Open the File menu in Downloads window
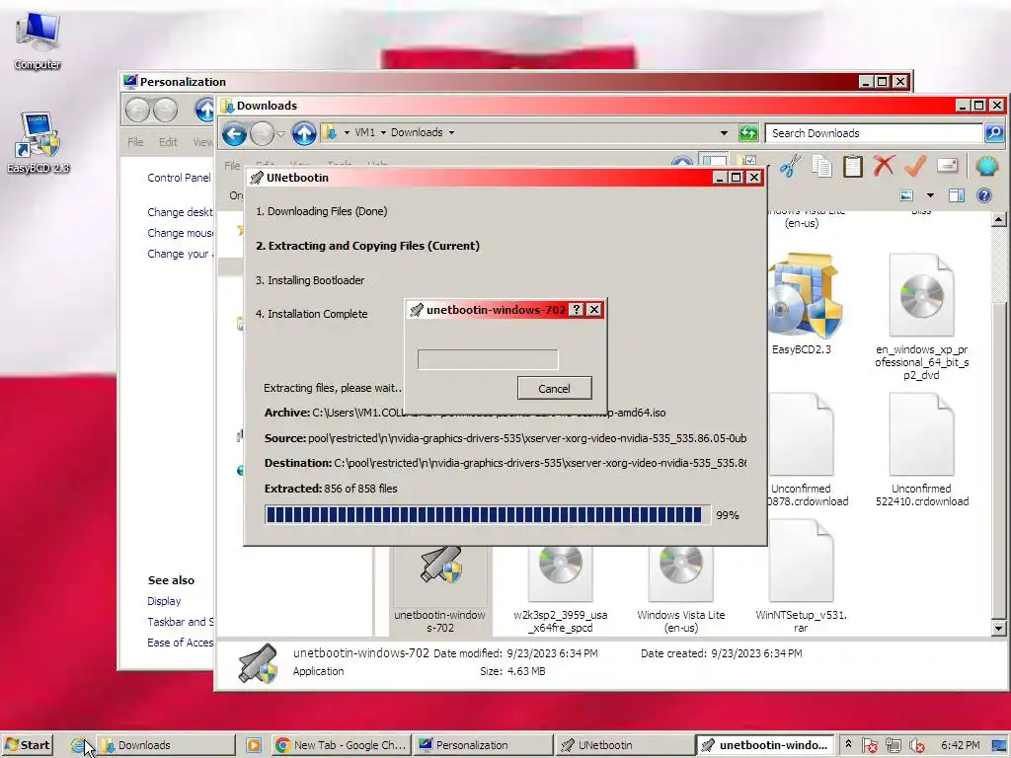Image resolution: width=1011 pixels, height=758 pixels. coord(232,166)
